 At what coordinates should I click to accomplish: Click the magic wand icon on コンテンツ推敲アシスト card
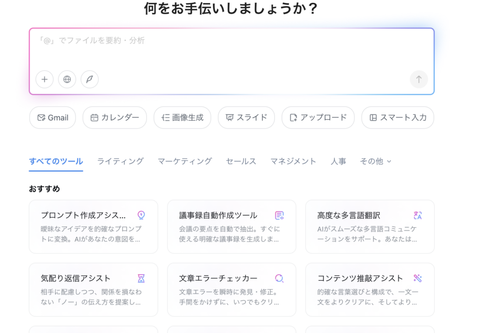coord(418,279)
